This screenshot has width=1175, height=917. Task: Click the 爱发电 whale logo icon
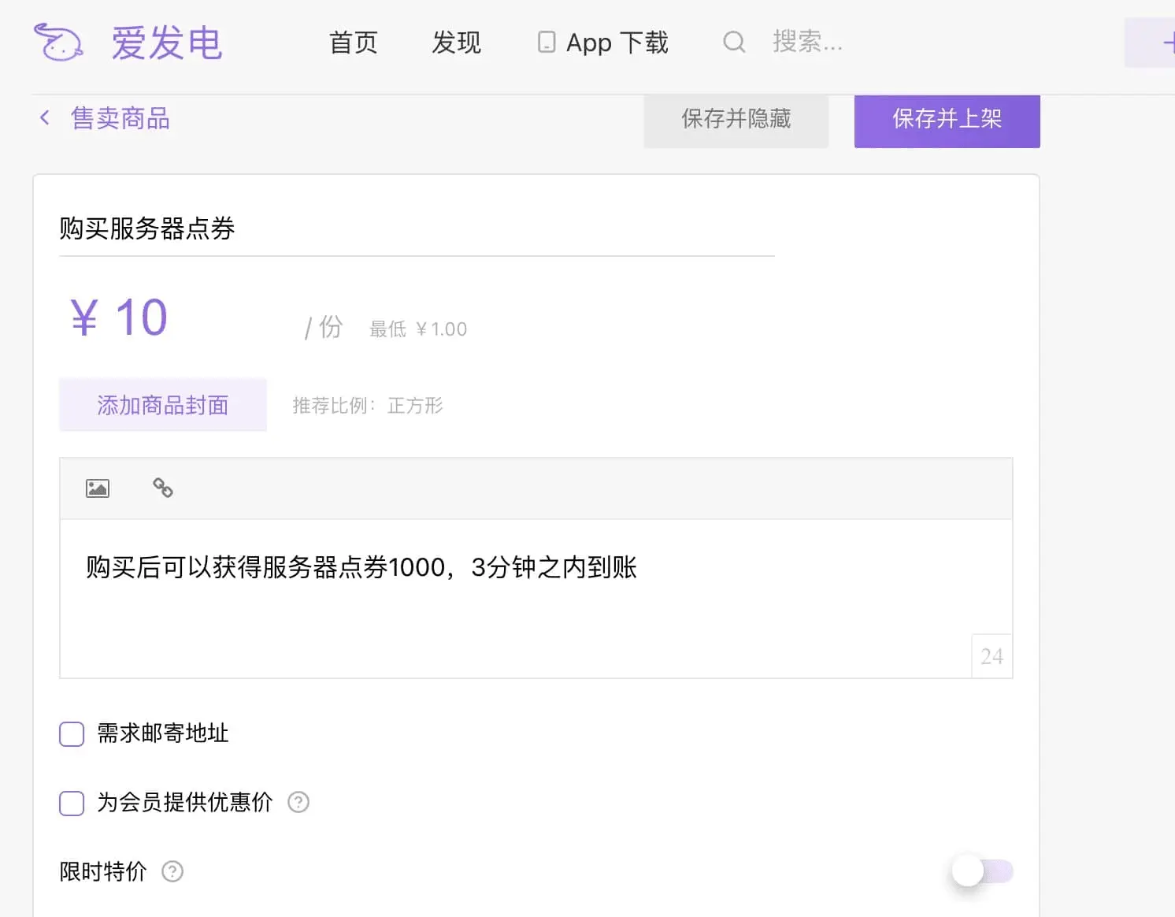[x=58, y=42]
